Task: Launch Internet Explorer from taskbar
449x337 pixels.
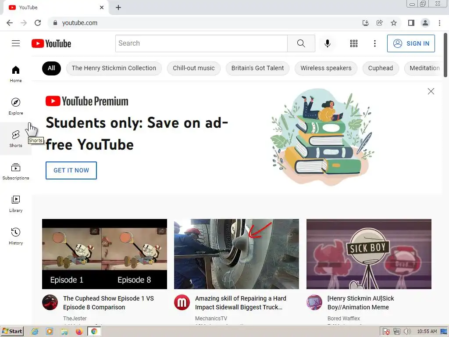Action: click(x=35, y=332)
